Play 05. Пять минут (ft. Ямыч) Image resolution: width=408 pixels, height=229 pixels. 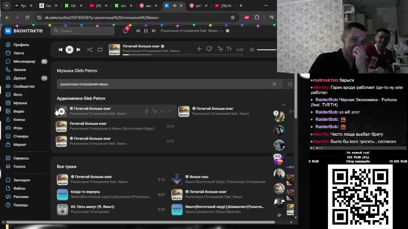coord(62,209)
